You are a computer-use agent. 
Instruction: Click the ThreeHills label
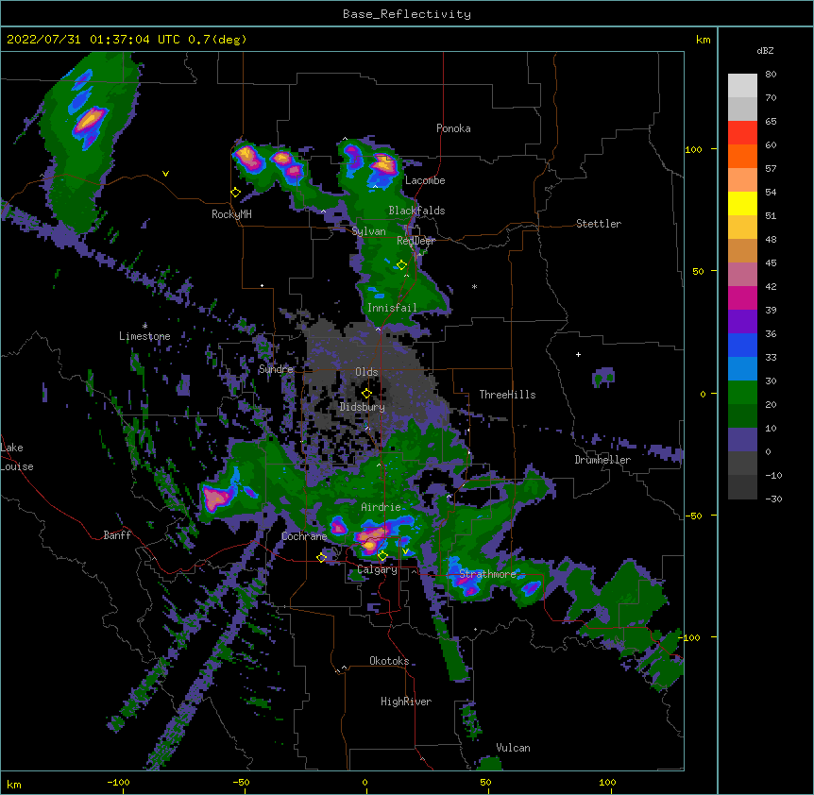pyautogui.click(x=507, y=395)
